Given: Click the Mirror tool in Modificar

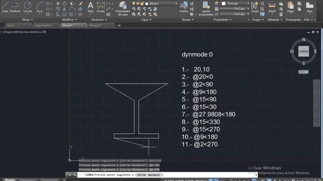Looking at the screenshot, I should pyautogui.click(x=65, y=9).
